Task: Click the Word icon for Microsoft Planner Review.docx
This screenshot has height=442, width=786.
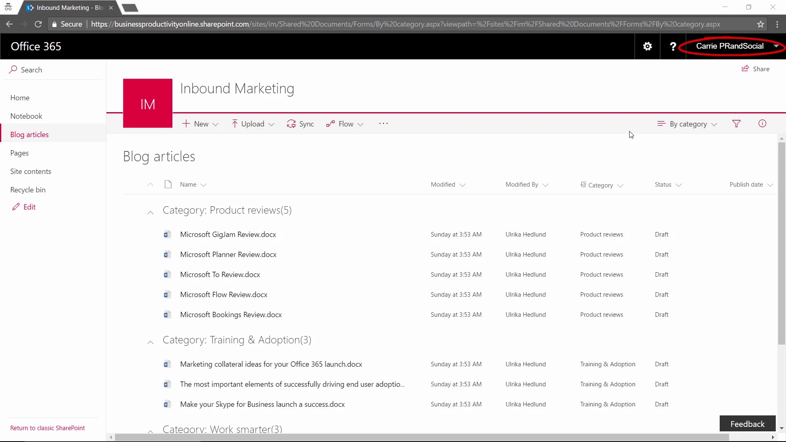Action: (167, 255)
